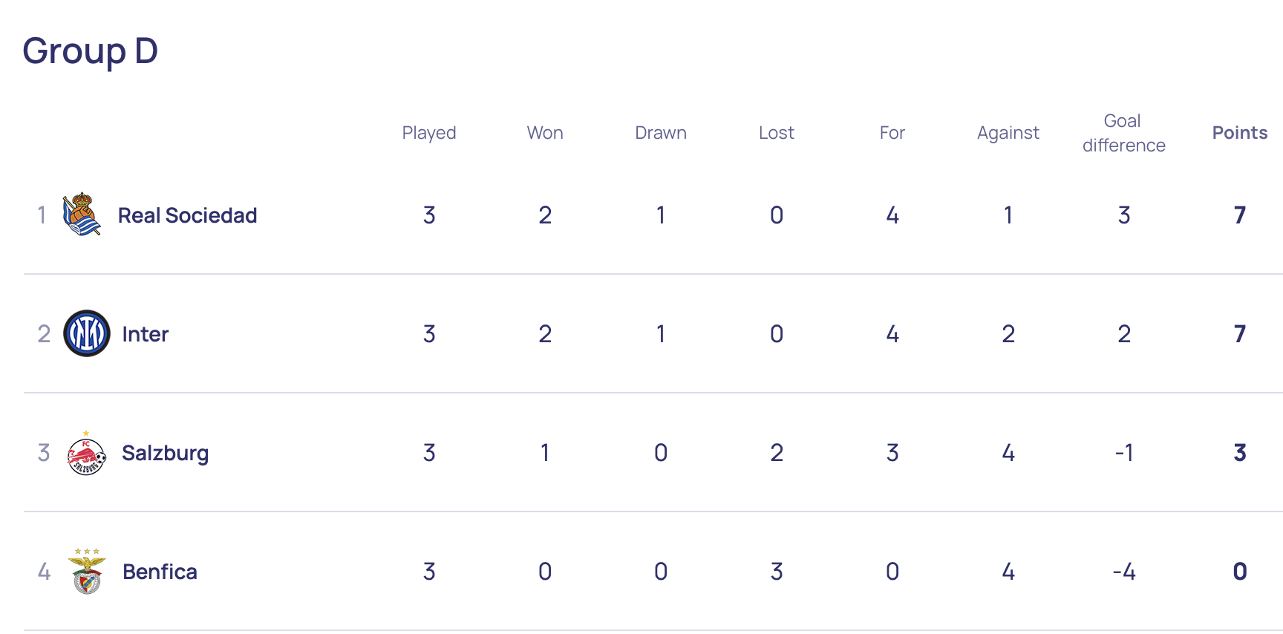The image size is (1283, 634).
Task: Click Salzburg's rank number 3
Action: pos(44,453)
